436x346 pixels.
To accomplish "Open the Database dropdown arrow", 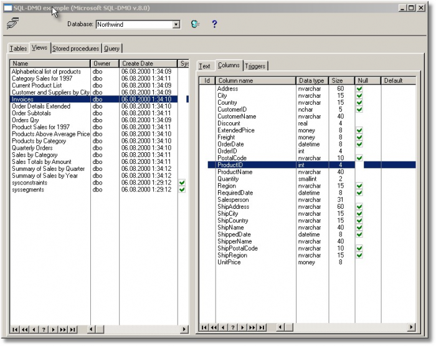I will click(x=176, y=24).
